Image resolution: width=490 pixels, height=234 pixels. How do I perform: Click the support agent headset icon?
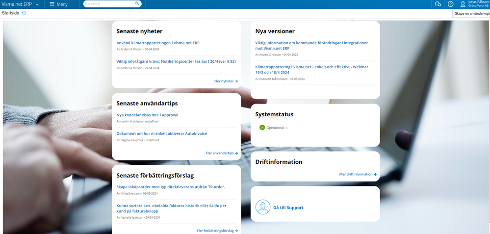coord(263,207)
